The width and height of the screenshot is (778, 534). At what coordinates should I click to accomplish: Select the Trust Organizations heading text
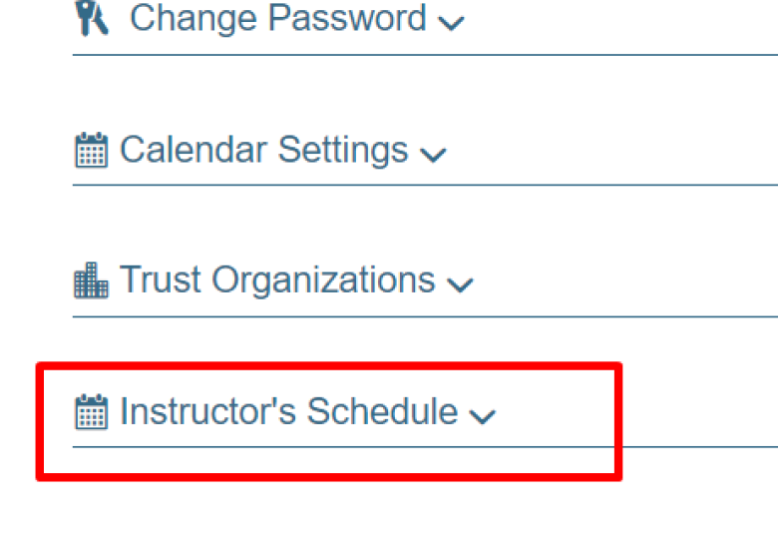[x=277, y=280]
